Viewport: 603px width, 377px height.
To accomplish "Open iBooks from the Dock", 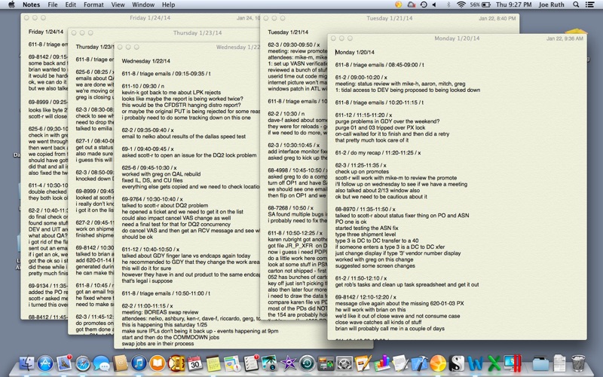I will click(158, 363).
